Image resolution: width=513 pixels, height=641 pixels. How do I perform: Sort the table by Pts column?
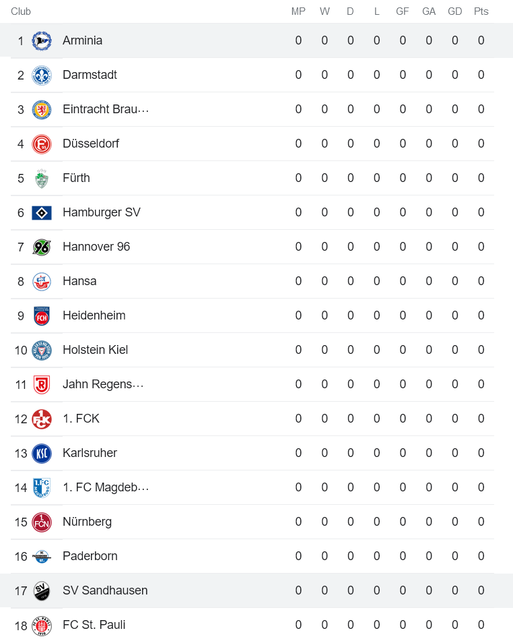point(481,11)
